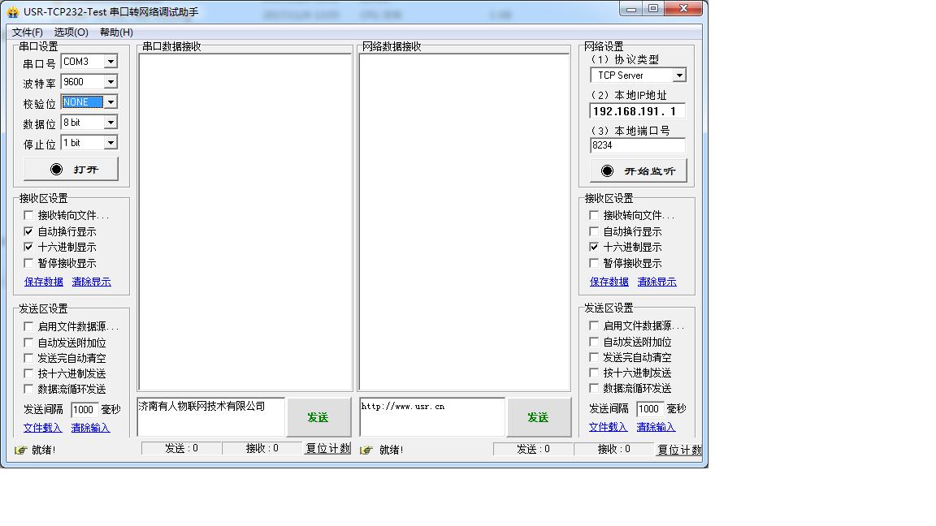Expand the TCP Server protocol dropdown

click(x=679, y=75)
